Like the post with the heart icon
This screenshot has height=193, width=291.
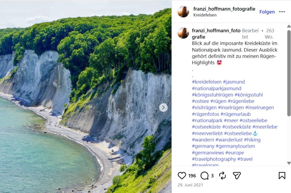point(182,175)
